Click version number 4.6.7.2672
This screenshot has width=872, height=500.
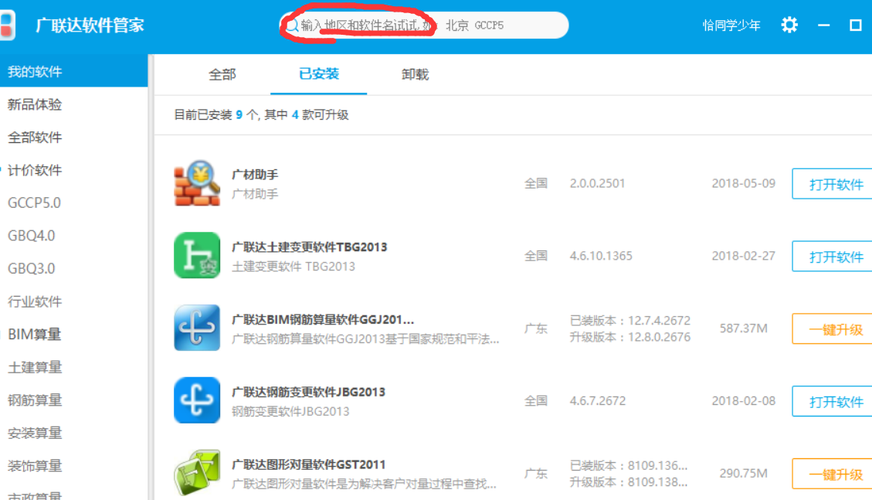click(597, 400)
